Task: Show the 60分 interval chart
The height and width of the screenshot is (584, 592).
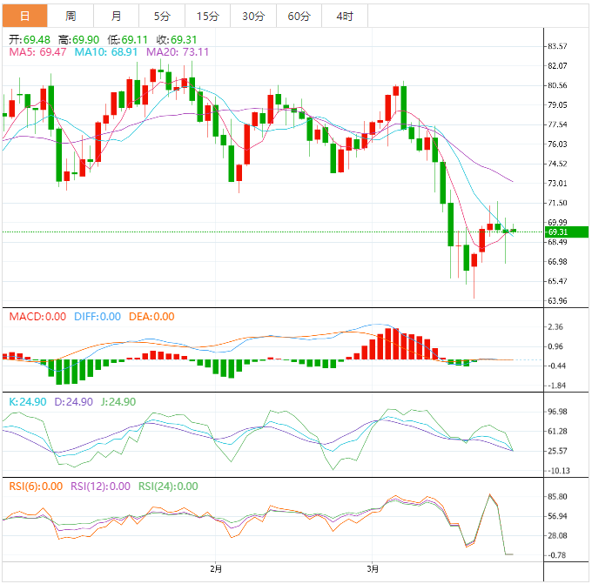Action: pos(299,16)
